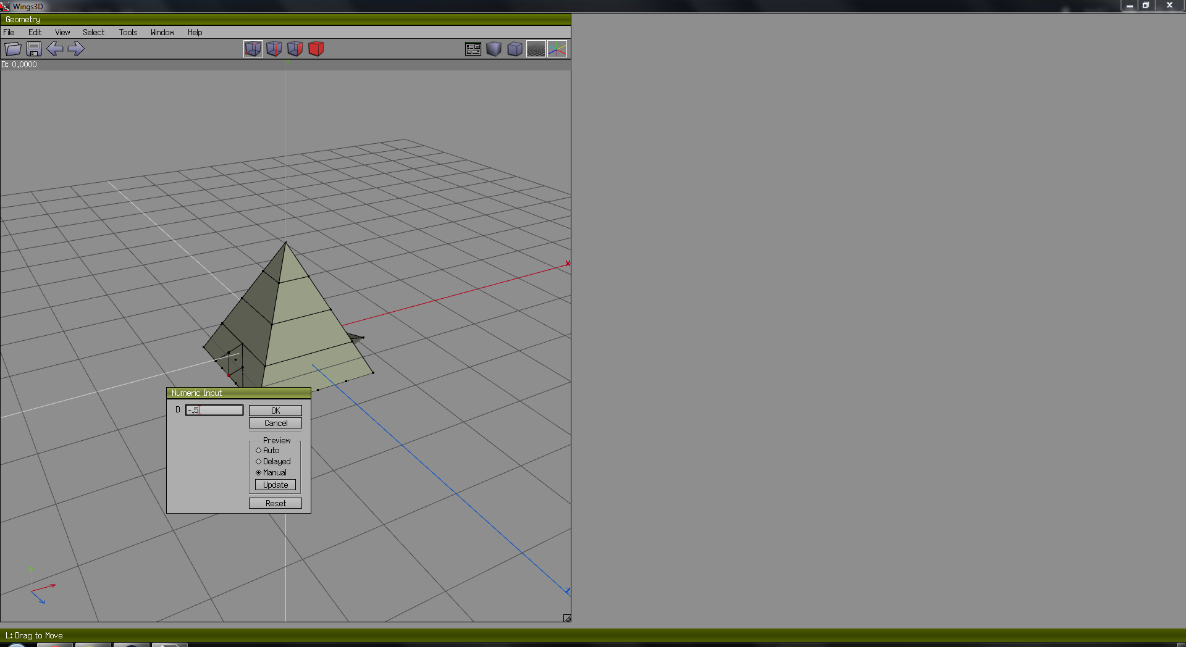Open the Geometry Graph list icon
The height and width of the screenshot is (647, 1186).
pyautogui.click(x=473, y=49)
